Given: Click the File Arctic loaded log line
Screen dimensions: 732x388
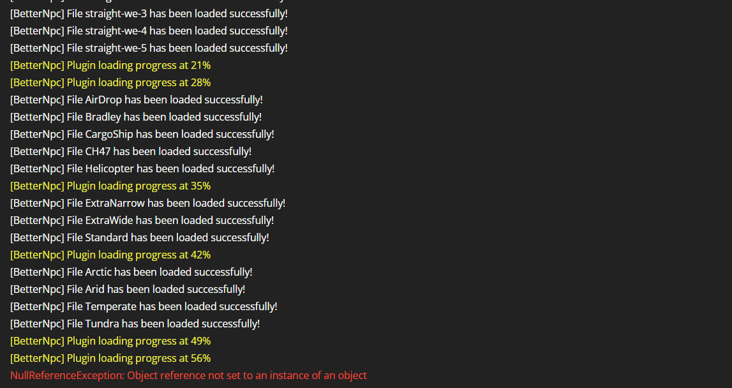Looking at the screenshot, I should point(131,272).
